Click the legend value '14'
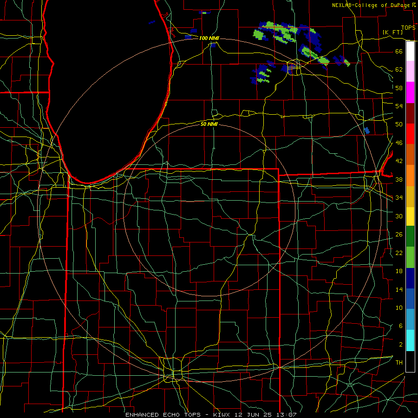This screenshot has width=418, height=418. point(399,289)
